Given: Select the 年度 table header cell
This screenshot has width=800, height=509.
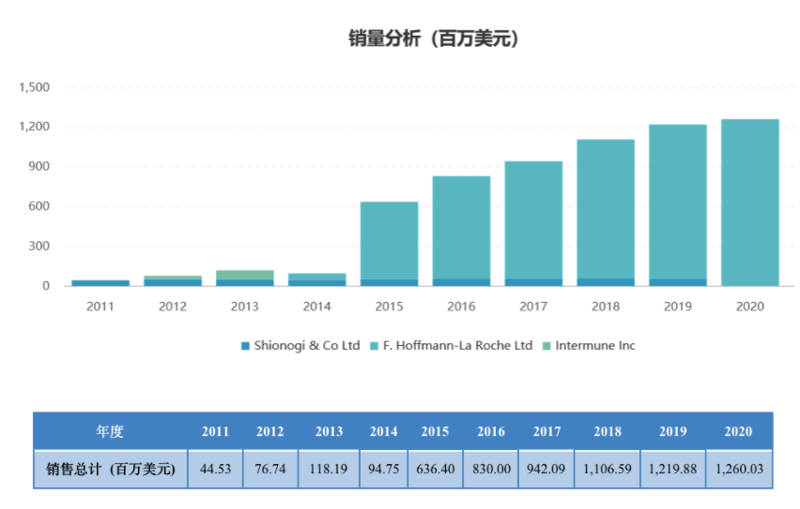Looking at the screenshot, I should [110, 431].
